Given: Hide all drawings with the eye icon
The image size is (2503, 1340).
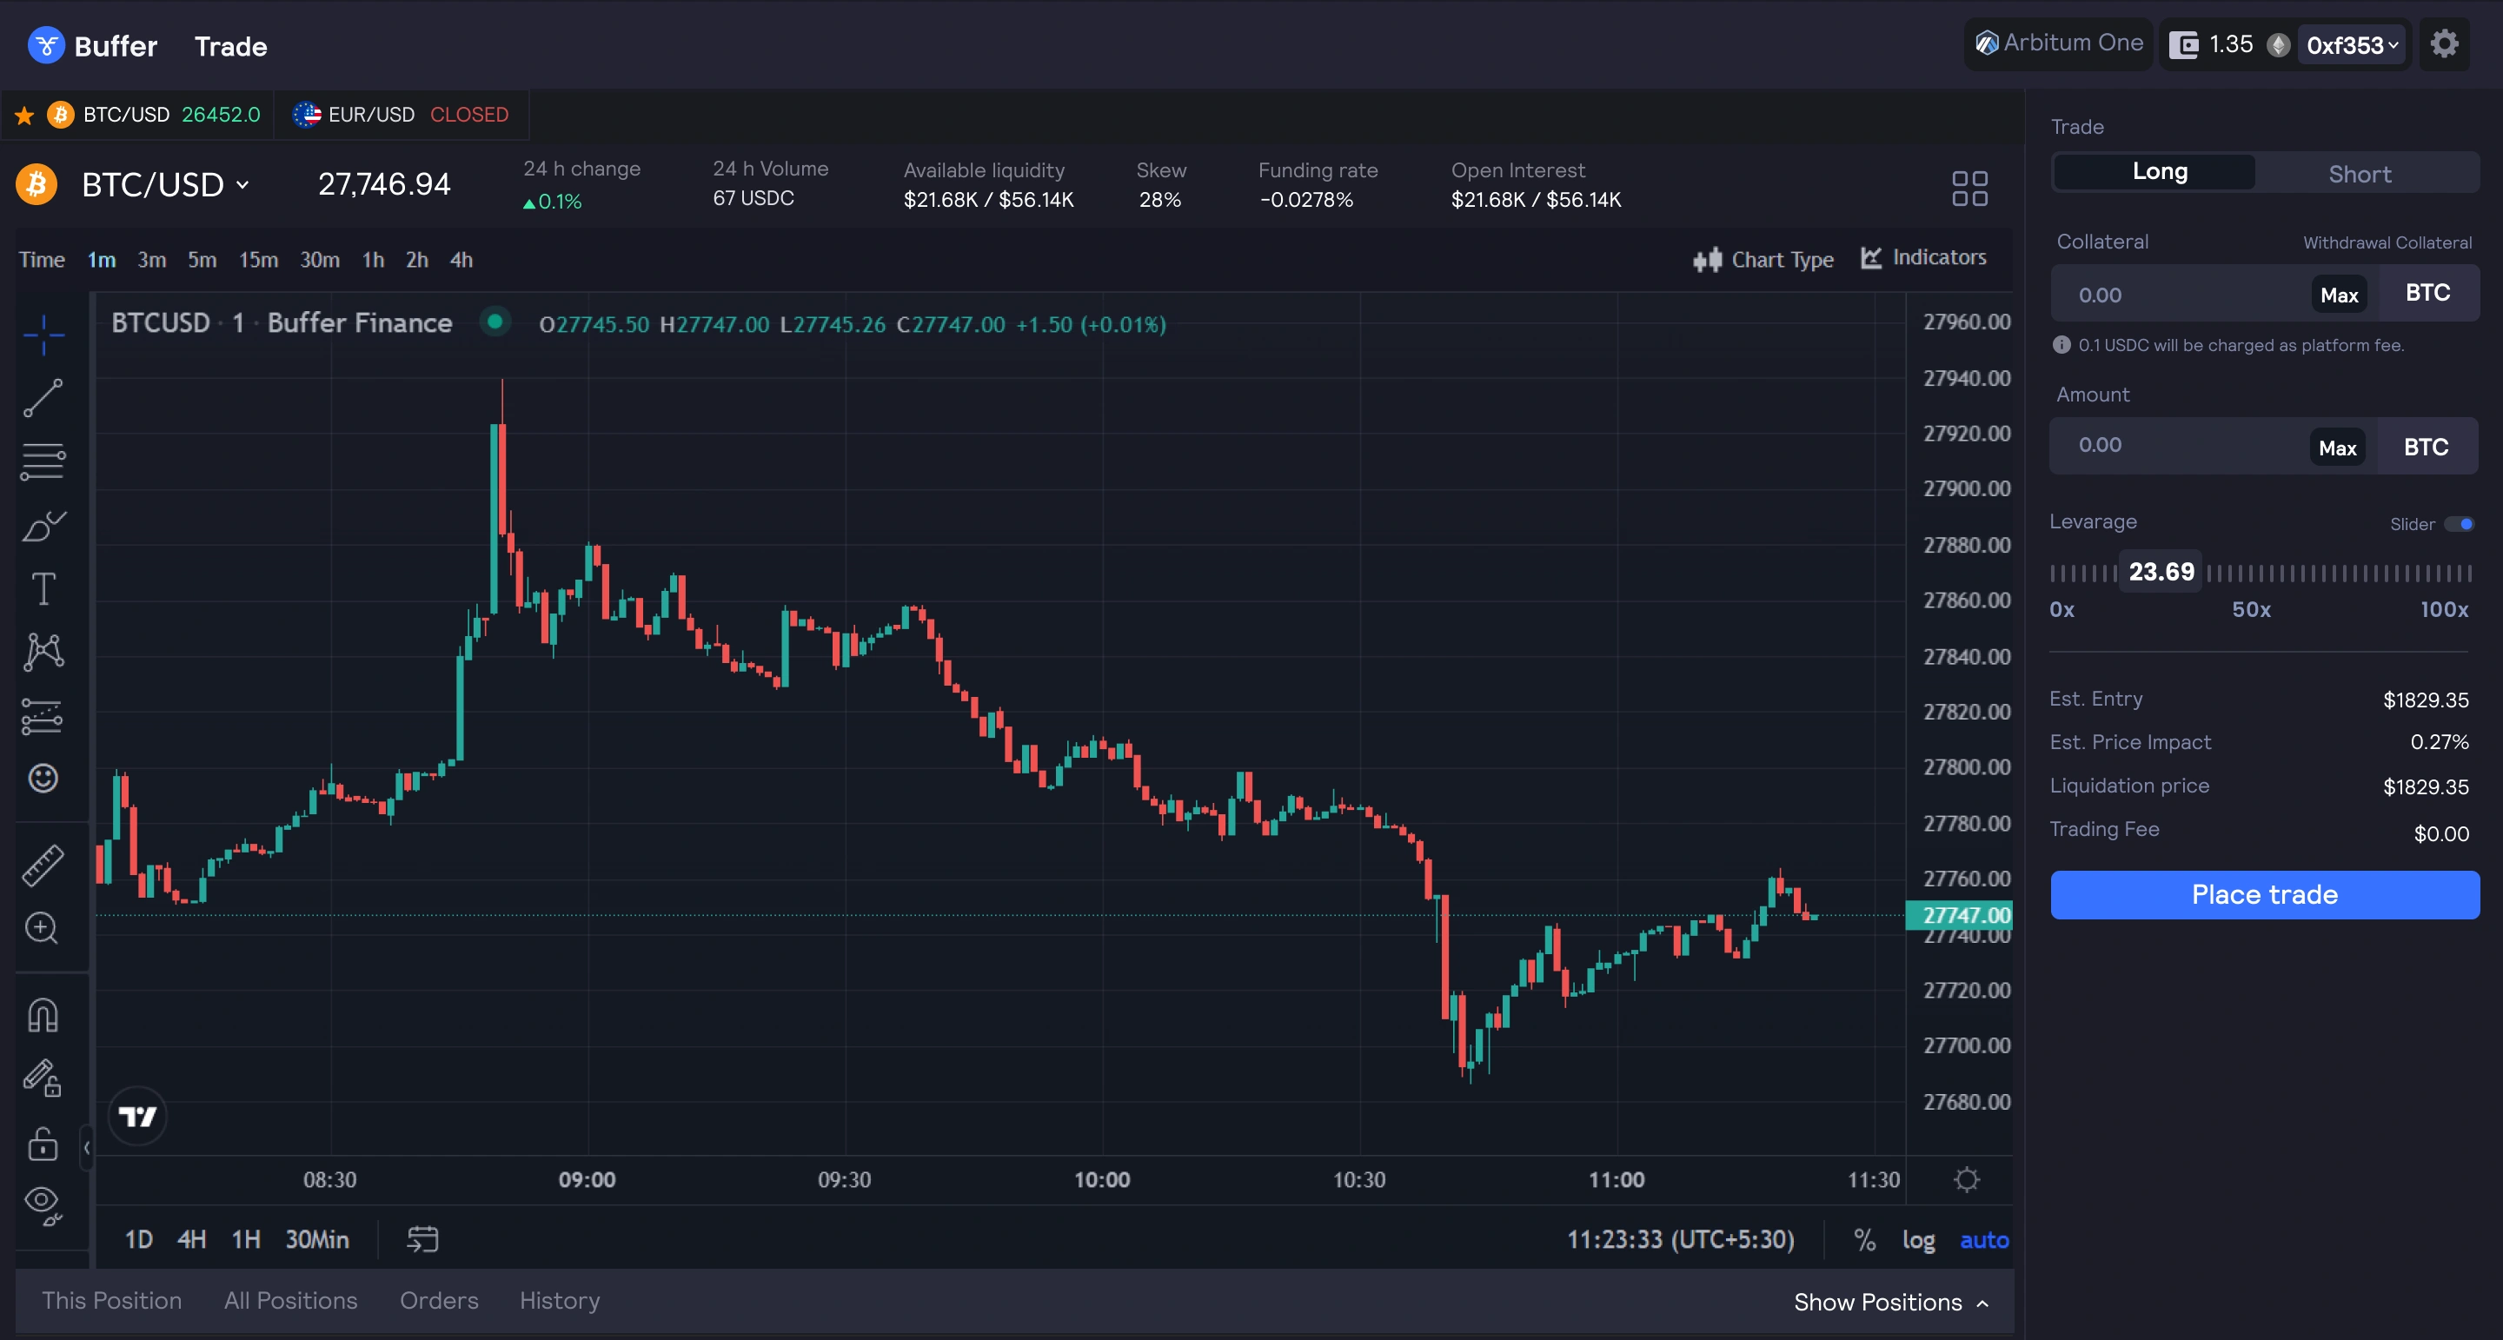Looking at the screenshot, I should pyautogui.click(x=43, y=1206).
